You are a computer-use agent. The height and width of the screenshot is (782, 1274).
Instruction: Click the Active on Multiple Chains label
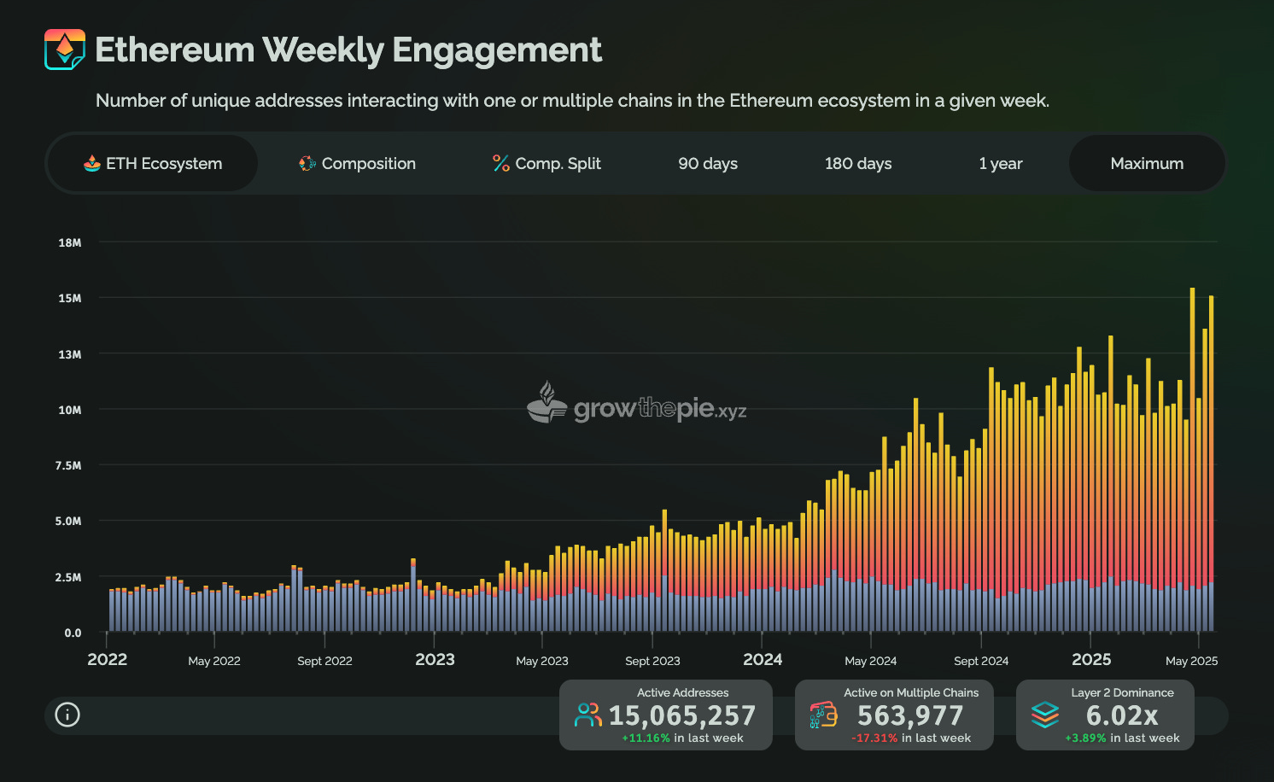coord(911,692)
